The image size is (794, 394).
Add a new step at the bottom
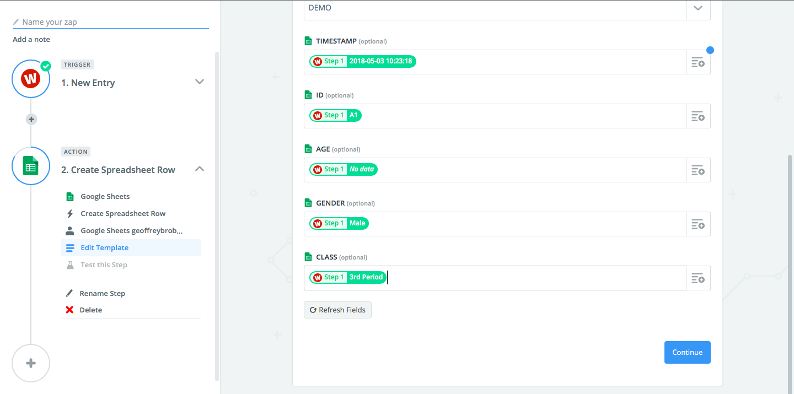click(x=31, y=363)
